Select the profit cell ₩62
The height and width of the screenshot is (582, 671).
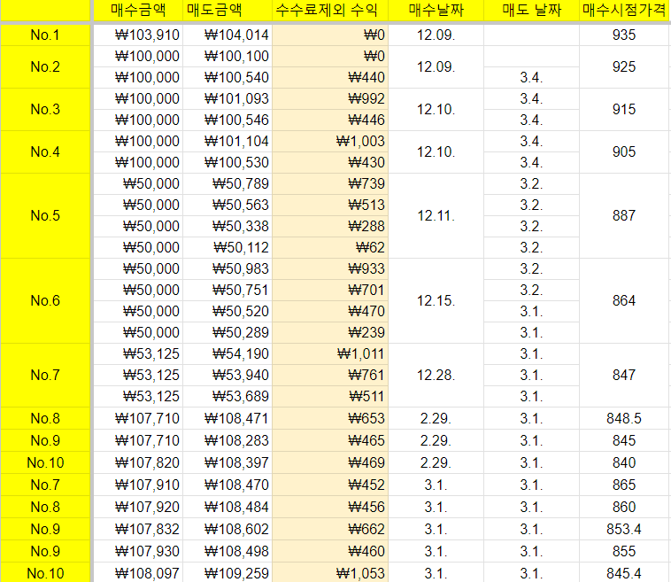(330, 247)
